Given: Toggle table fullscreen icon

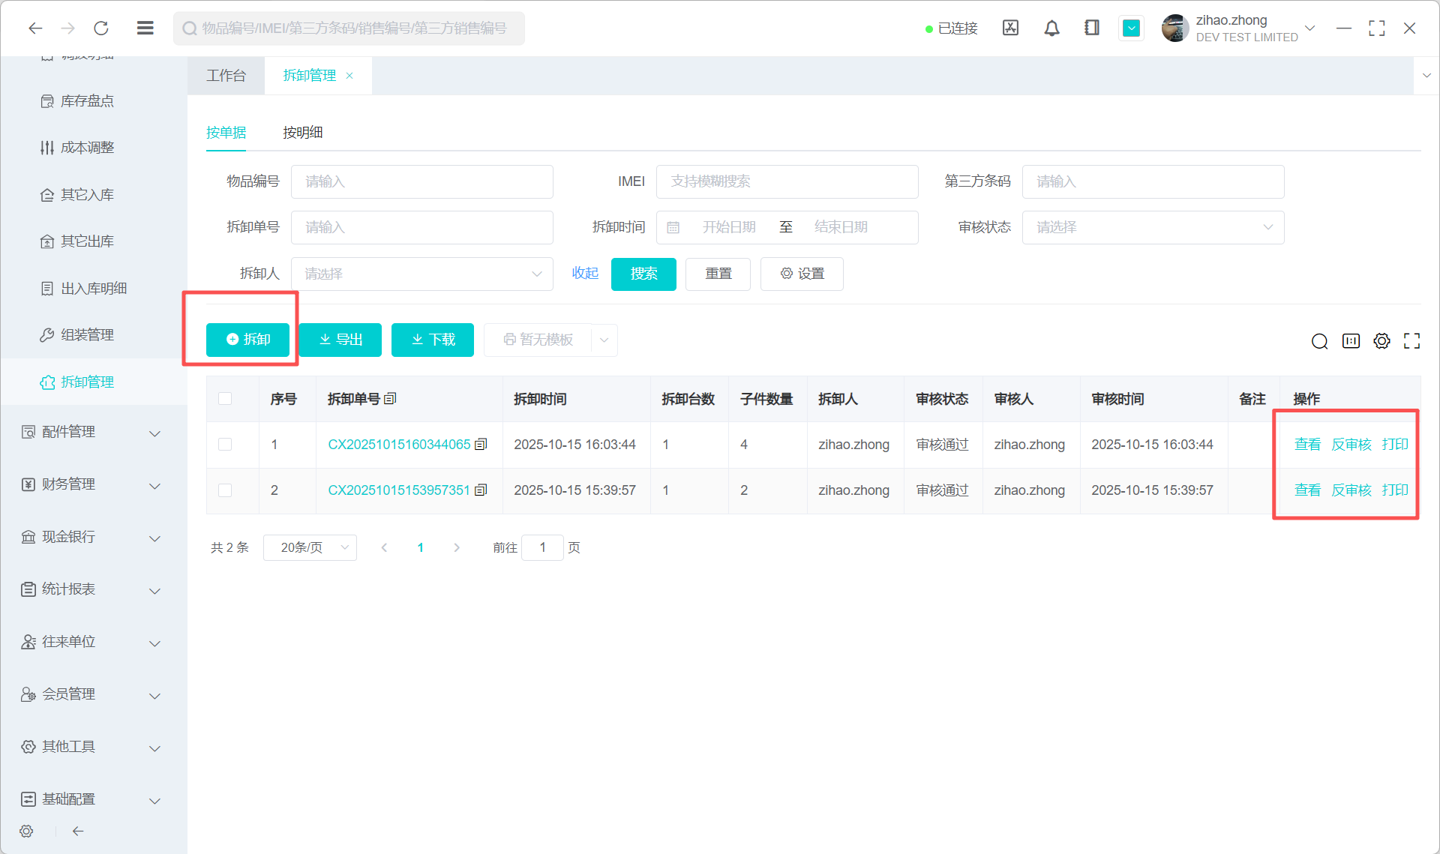Looking at the screenshot, I should point(1411,341).
